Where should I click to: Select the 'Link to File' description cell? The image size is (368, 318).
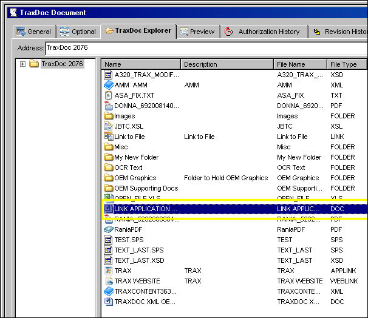199,137
